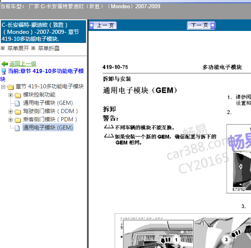Select 章节 419-10多功能电子模块 tree item
This screenshot has width=251, height=248.
(x=50, y=86)
